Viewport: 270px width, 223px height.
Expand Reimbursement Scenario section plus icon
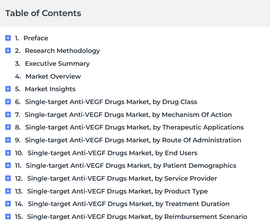8,217
